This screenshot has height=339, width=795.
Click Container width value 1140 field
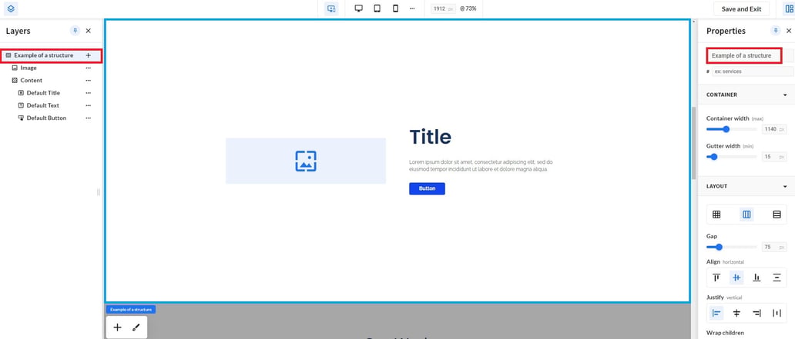[x=774, y=129]
